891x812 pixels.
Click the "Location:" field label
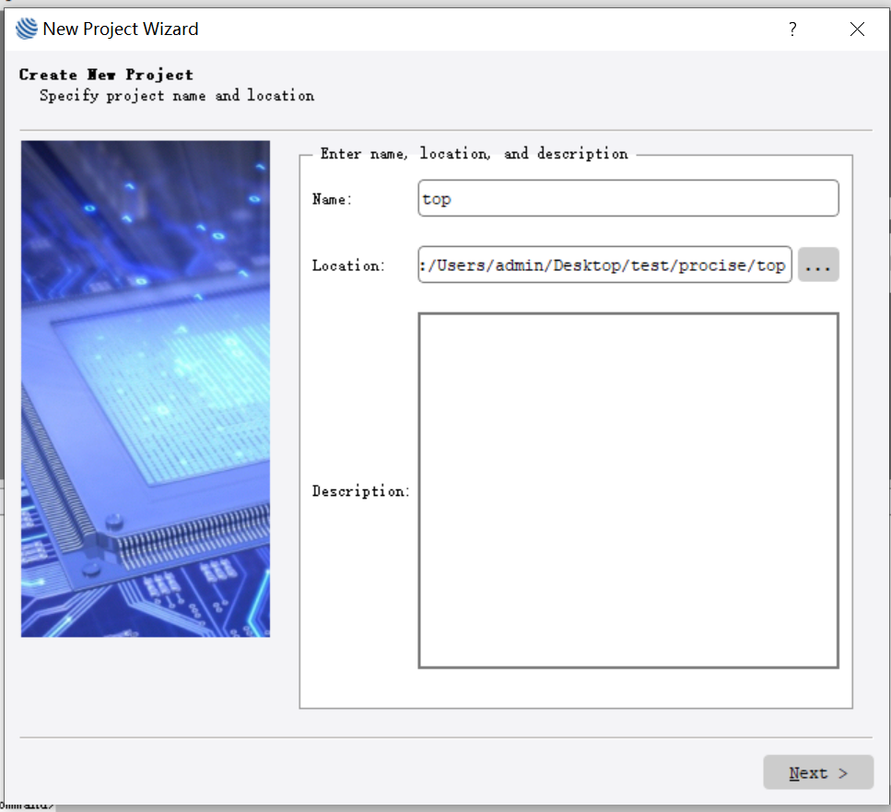(347, 265)
